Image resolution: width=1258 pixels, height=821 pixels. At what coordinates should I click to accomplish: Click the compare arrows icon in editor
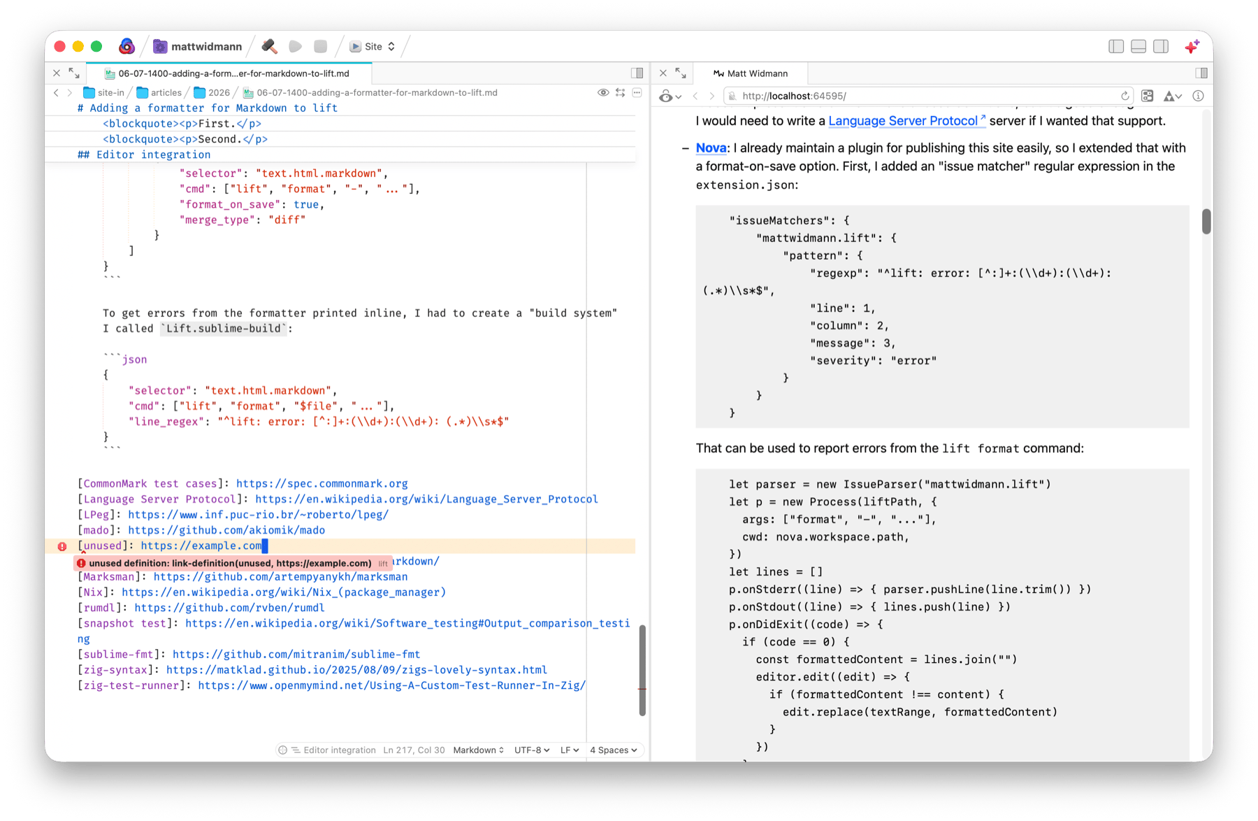(620, 92)
